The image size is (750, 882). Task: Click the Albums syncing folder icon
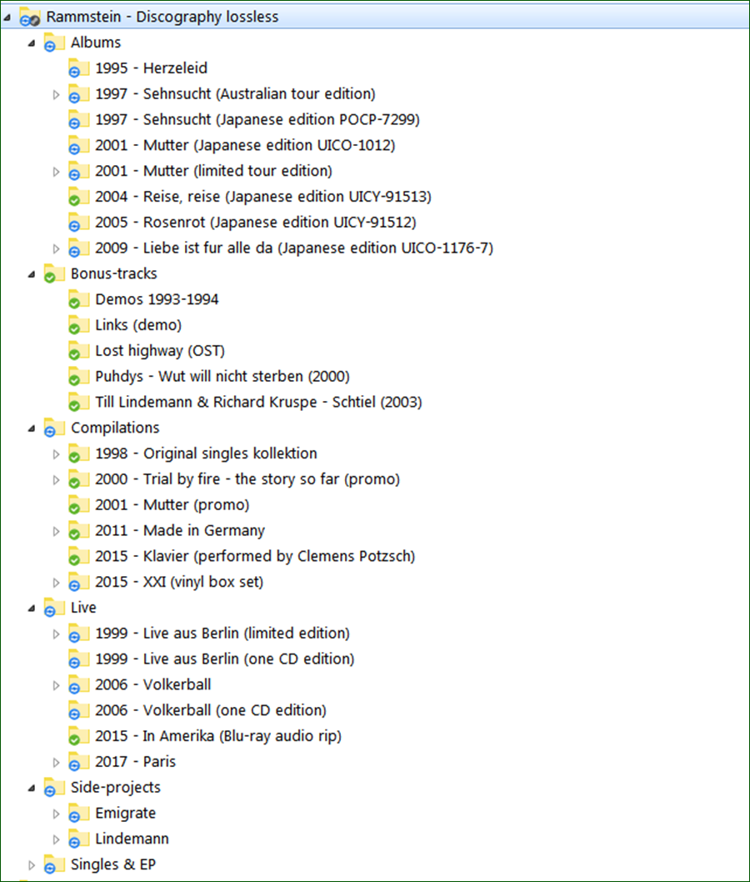(54, 43)
